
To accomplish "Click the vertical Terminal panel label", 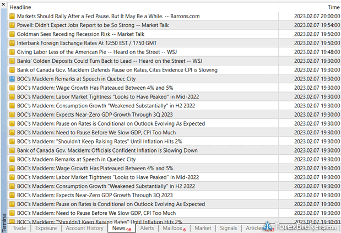I will tap(4, 223).
